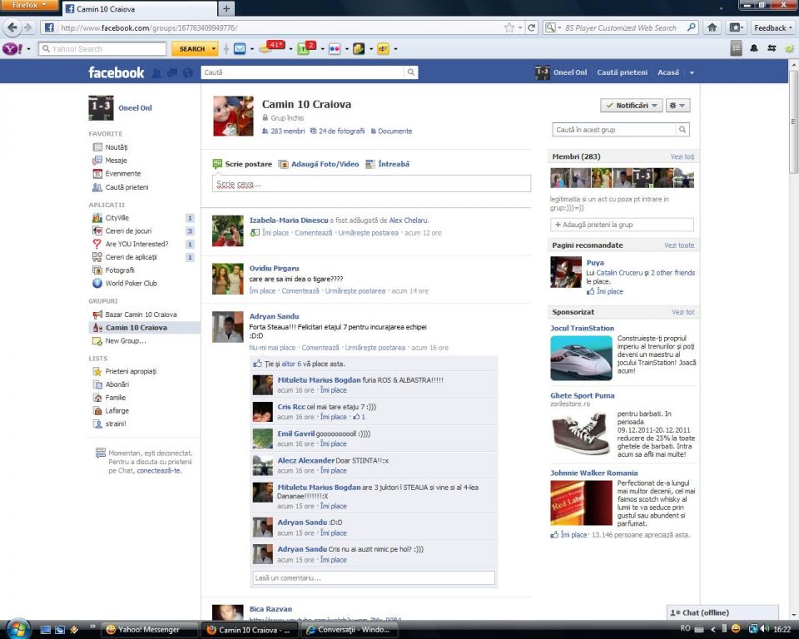Expand the Yahoo logo menu arrow
This screenshot has width=799, height=639.
click(x=28, y=49)
